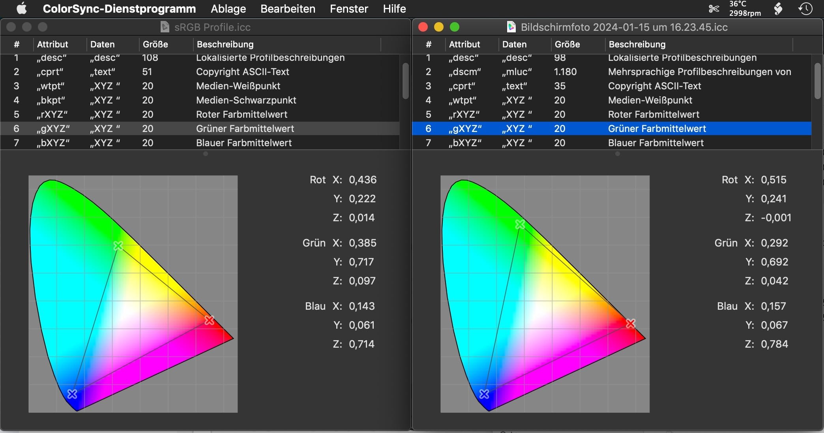Viewport: 824px width, 433px height.
Task: Open the Ablage menu
Action: point(228,9)
